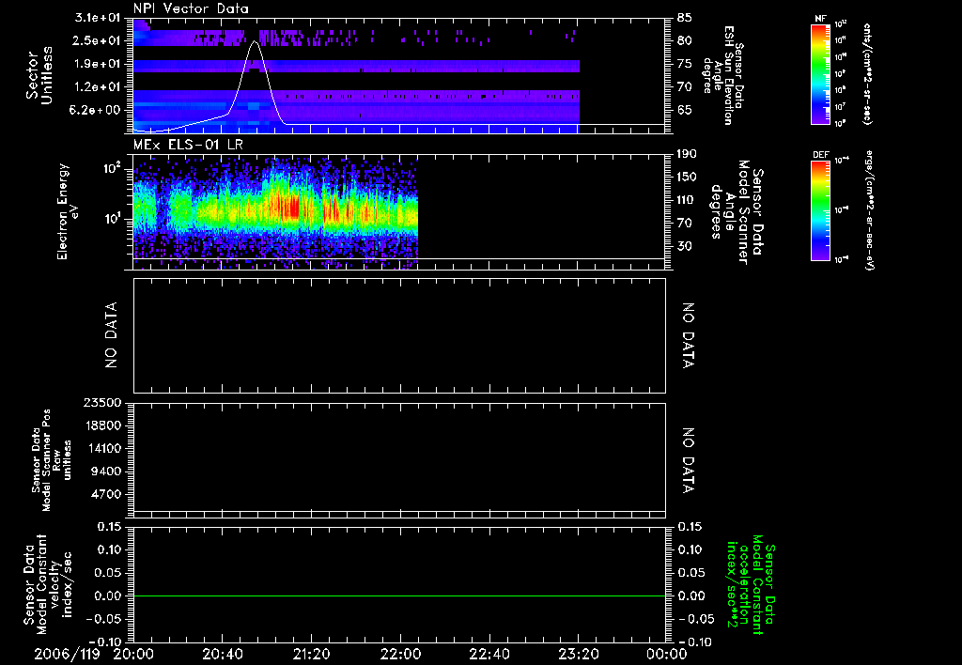Screen dimensions: 962x665
Task: Click the right '0.10' acceleration tick label
Action: pyautogui.click(x=690, y=549)
